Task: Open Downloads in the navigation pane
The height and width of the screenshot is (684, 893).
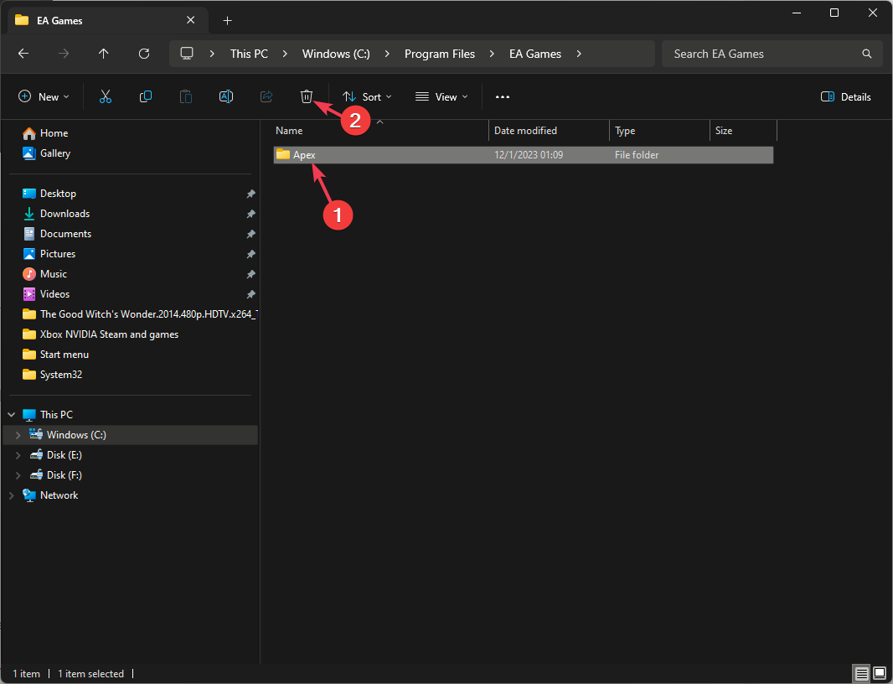Action: [65, 214]
